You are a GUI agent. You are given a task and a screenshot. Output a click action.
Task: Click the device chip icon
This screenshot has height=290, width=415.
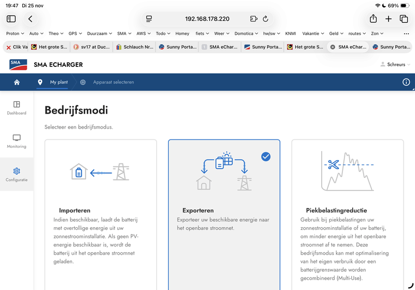coord(83,82)
